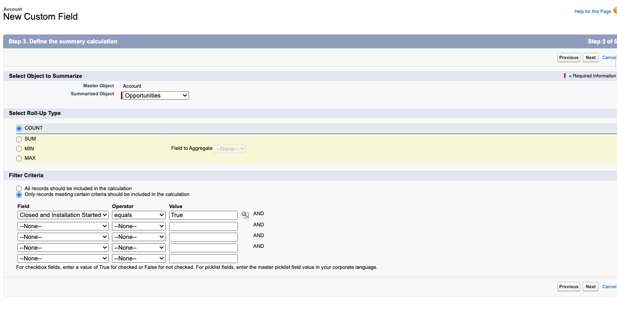The image size is (617, 332).
Task: Click the bottom Previous button
Action: click(x=569, y=286)
